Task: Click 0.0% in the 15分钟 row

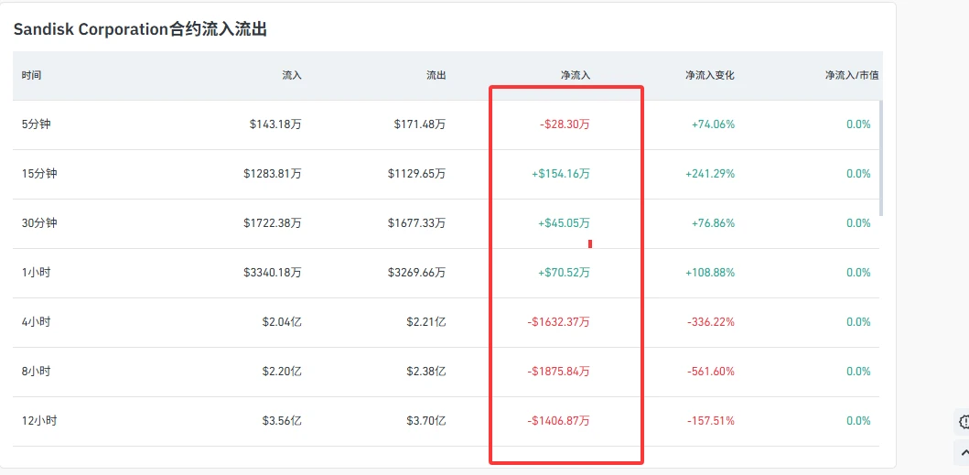Action: pyautogui.click(x=858, y=174)
